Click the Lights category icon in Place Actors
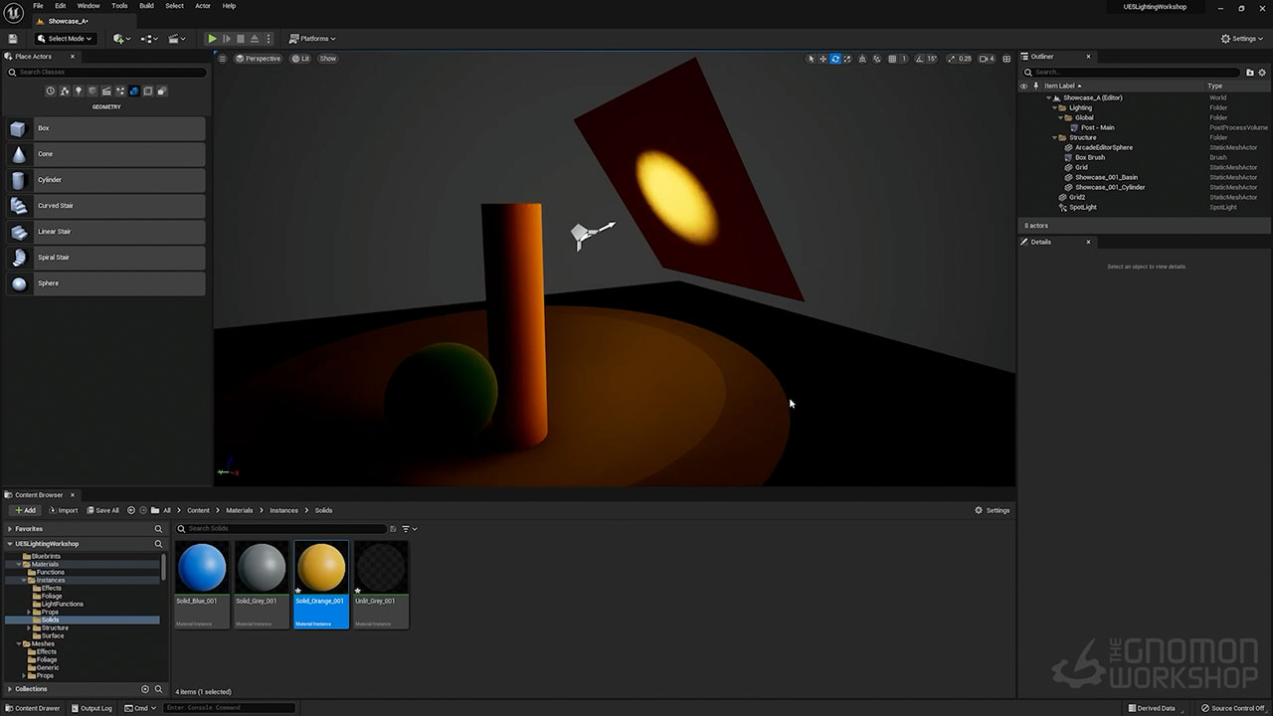Image resolution: width=1273 pixels, height=716 pixels. click(79, 91)
